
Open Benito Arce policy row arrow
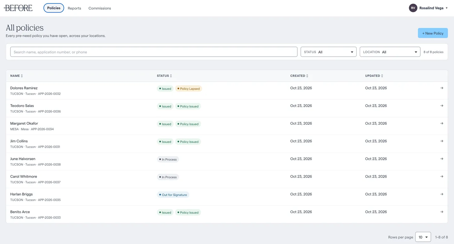pos(442,212)
